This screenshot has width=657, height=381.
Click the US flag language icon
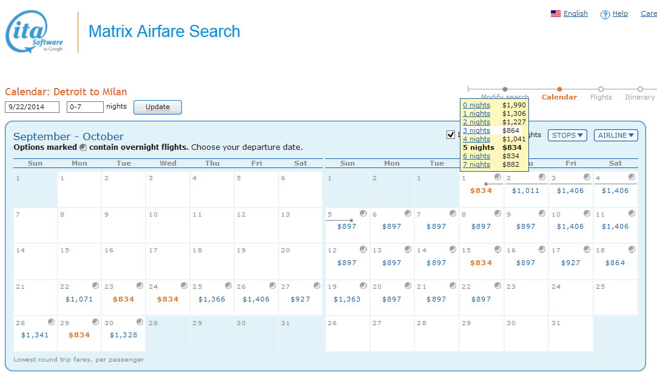click(555, 14)
